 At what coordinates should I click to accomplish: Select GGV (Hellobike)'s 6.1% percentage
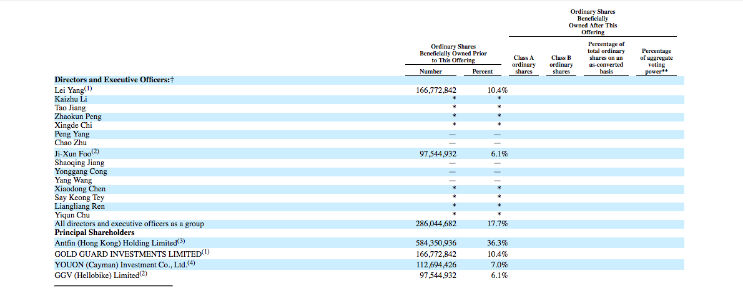click(x=500, y=274)
